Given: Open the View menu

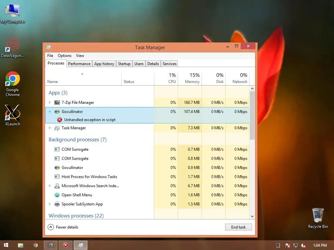Looking at the screenshot, I should click(x=80, y=55).
